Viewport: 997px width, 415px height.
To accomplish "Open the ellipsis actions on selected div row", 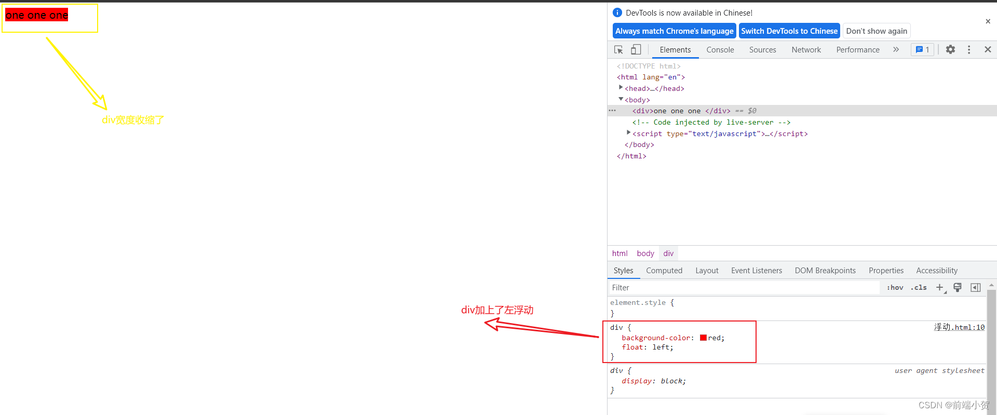I will (612, 111).
